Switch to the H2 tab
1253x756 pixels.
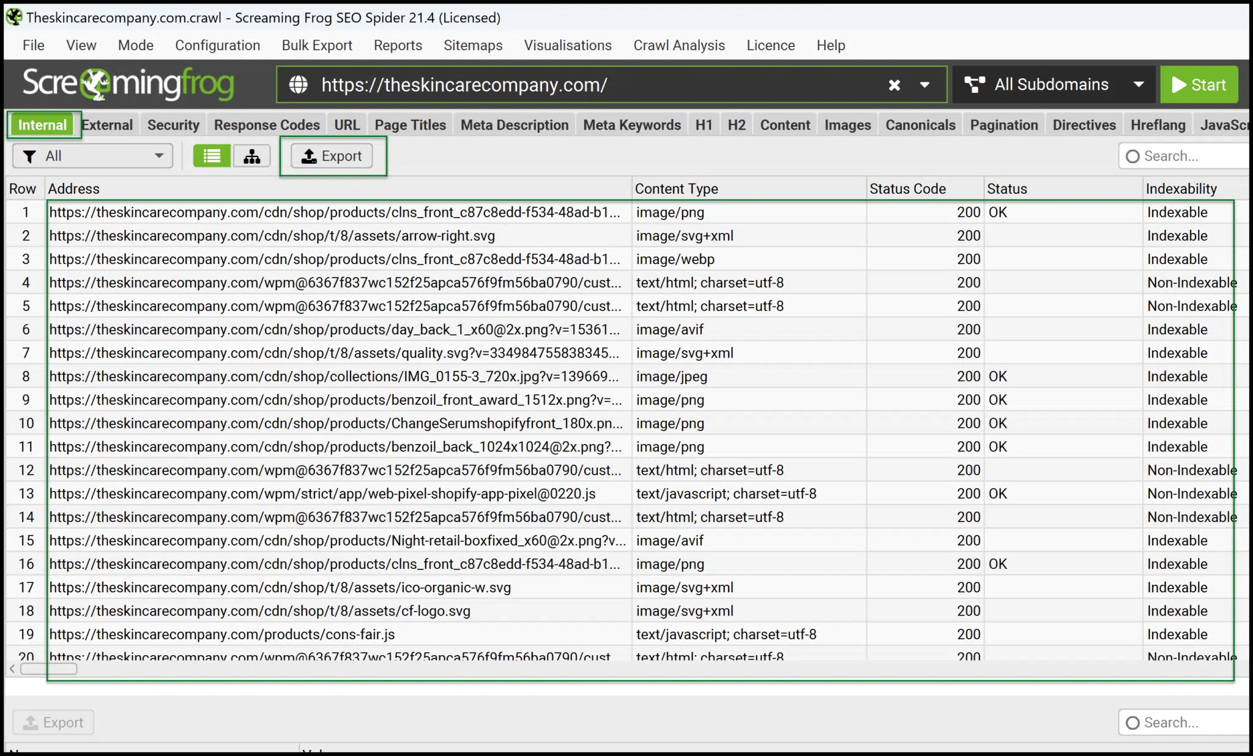click(x=737, y=125)
